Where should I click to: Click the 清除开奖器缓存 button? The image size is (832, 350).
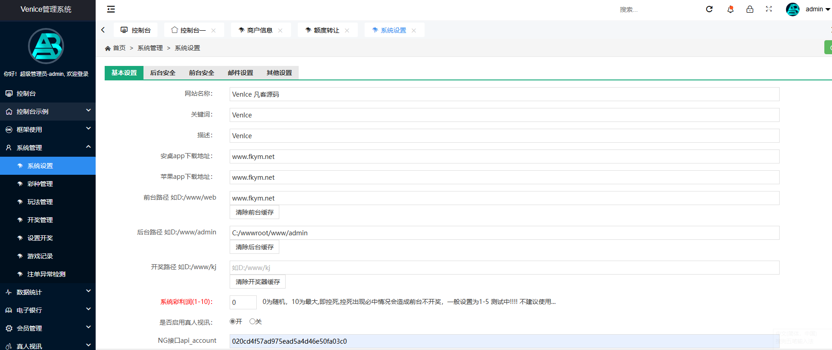point(258,282)
